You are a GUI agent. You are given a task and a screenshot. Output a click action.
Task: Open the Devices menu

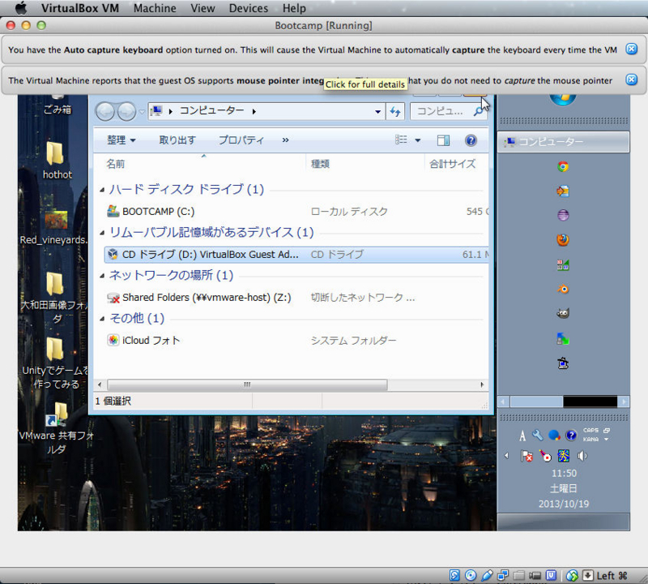click(248, 8)
